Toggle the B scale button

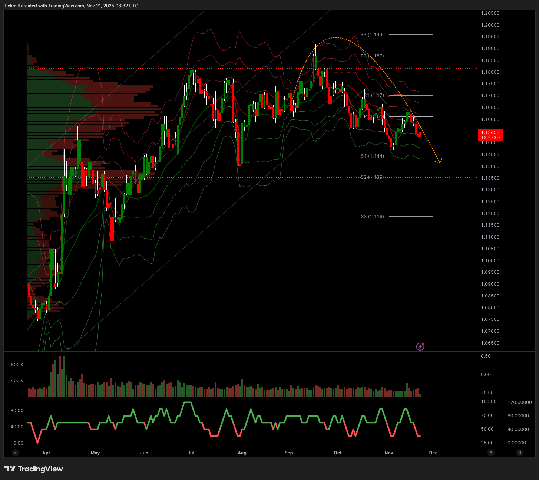520,453
